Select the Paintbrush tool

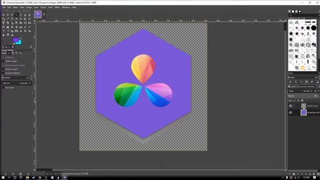coord(29,26)
